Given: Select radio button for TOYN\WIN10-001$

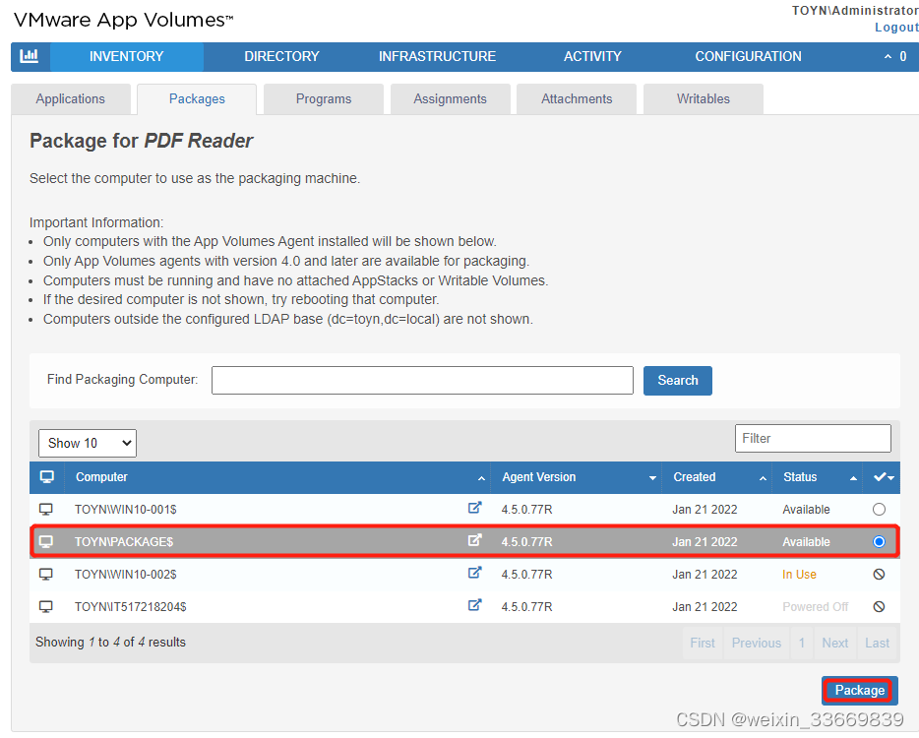Looking at the screenshot, I should [879, 509].
